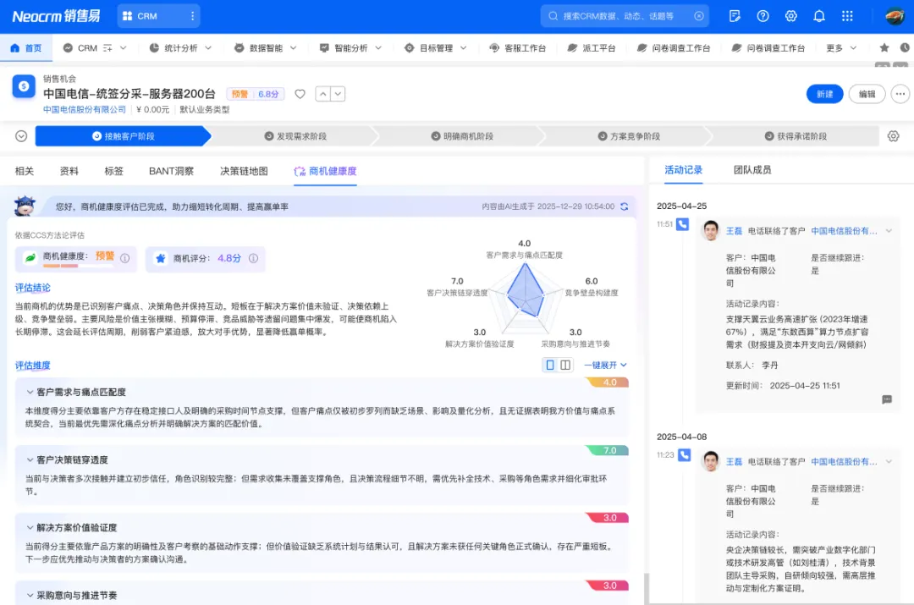The image size is (914, 605).
Task: Switch to the BANT洞察 tab
Action: [171, 171]
